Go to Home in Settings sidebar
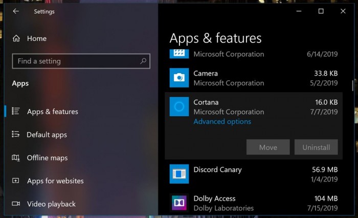Viewport: 358px width, 218px height. [36, 38]
